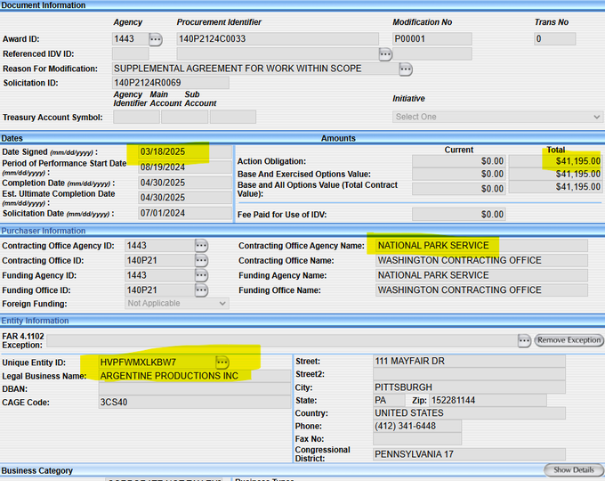The height and width of the screenshot is (481, 605).
Task: Click the Procurement Identifier field
Action: coord(278,39)
